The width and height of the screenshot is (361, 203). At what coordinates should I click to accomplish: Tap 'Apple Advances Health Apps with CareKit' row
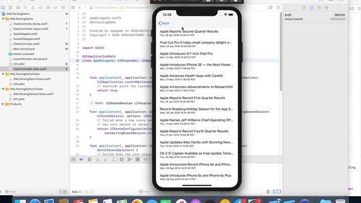point(197,77)
